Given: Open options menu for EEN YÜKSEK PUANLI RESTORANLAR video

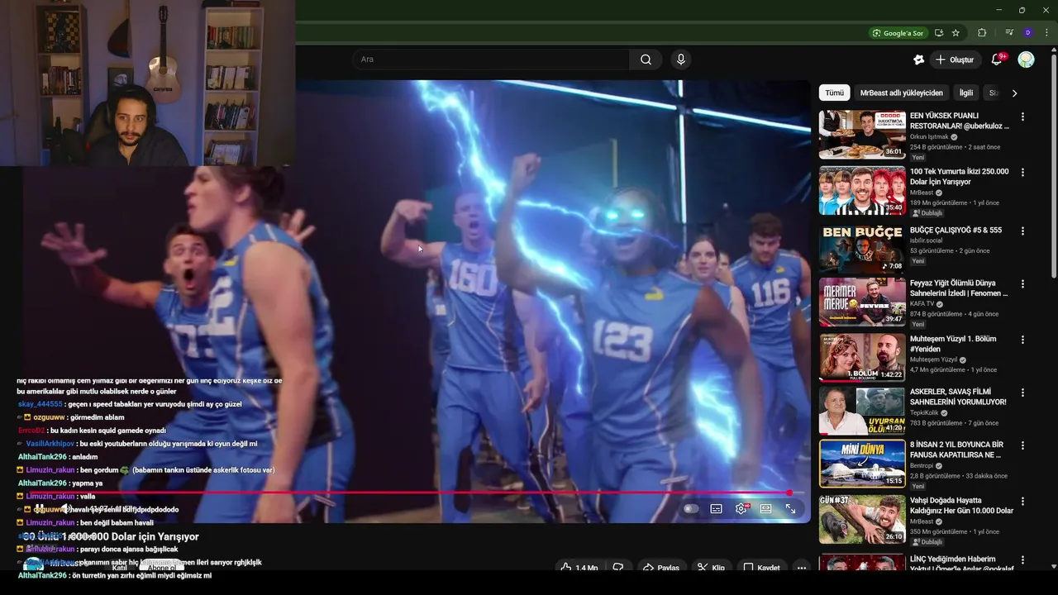Looking at the screenshot, I should tap(1022, 117).
